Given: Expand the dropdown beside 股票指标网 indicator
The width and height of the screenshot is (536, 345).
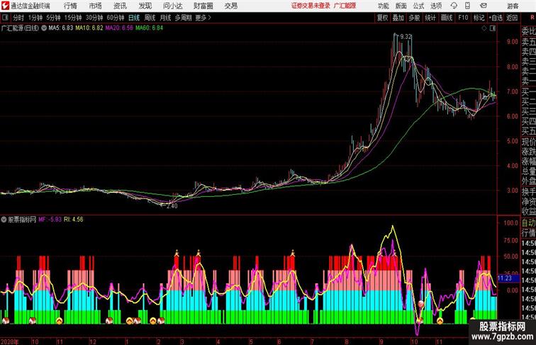Looking at the screenshot, I should tap(4, 220).
